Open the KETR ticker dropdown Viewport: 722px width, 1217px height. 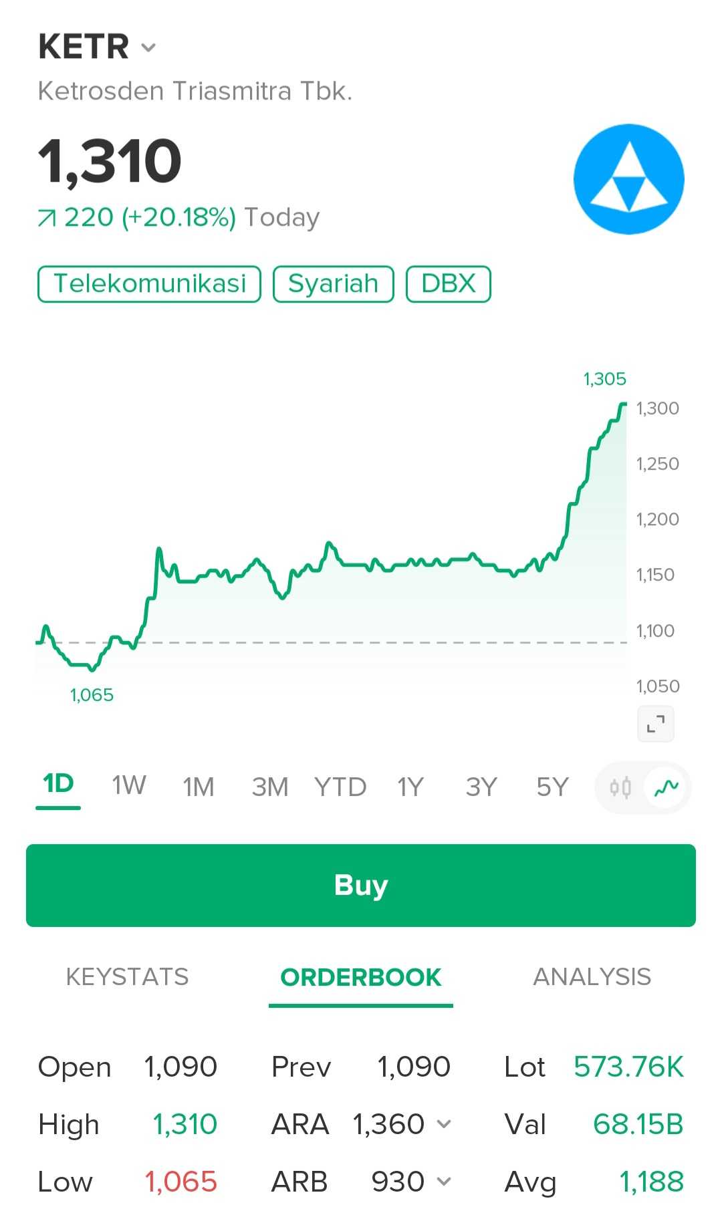(148, 47)
